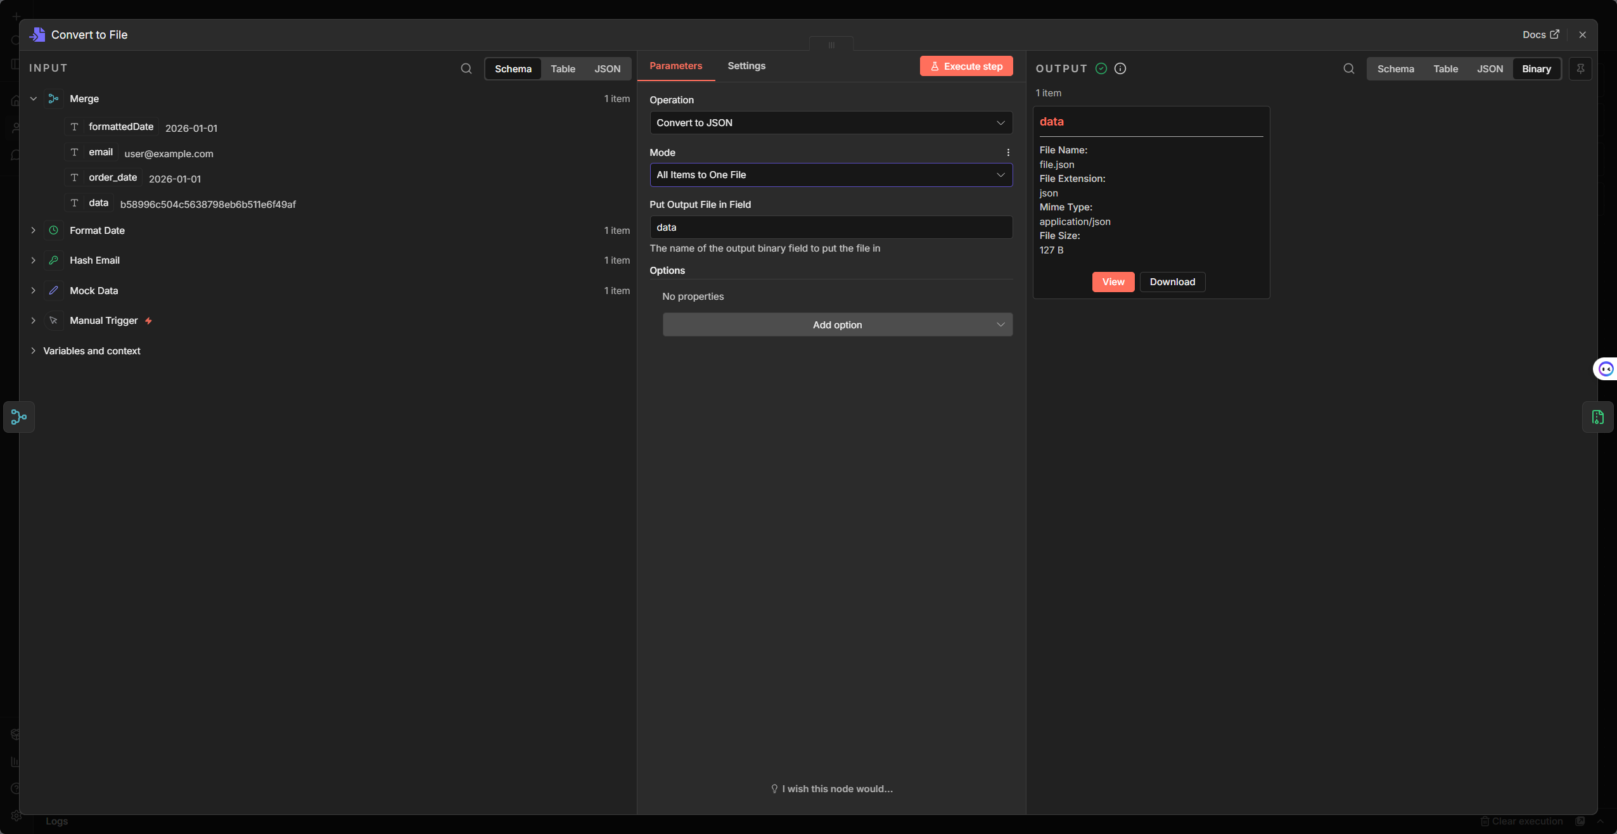
Task: Click the Format Date clock icon
Action: coord(54,231)
